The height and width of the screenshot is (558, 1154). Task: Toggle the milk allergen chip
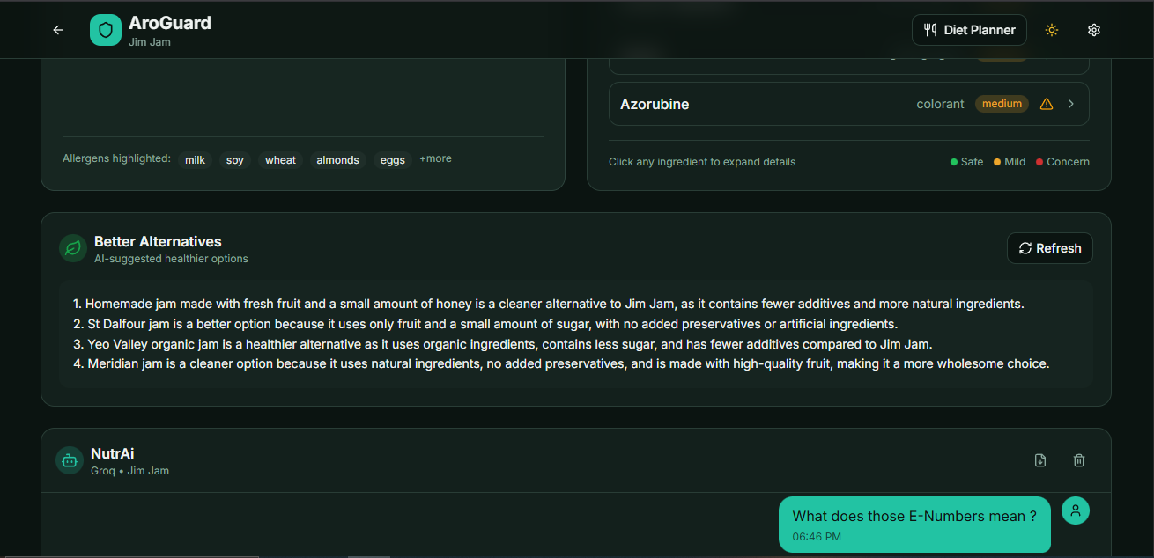tap(195, 159)
